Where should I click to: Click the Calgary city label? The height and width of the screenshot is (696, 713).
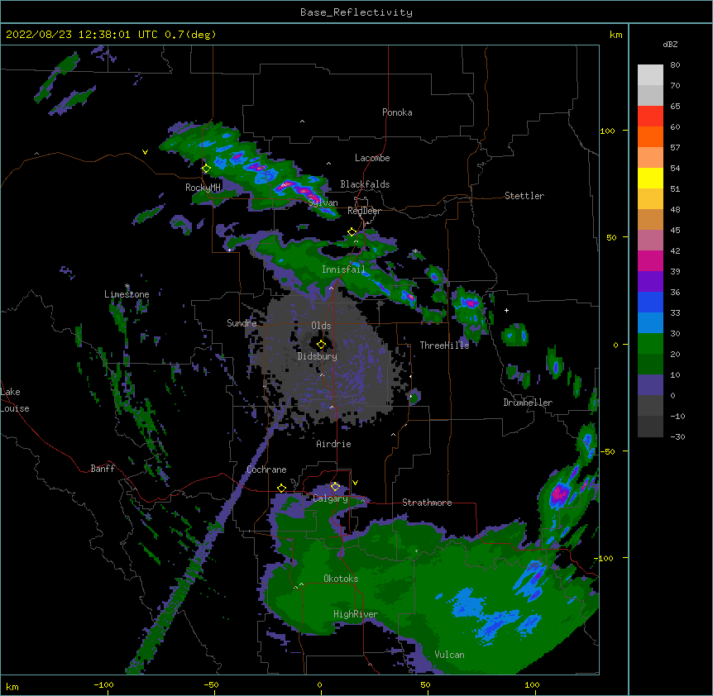click(330, 498)
